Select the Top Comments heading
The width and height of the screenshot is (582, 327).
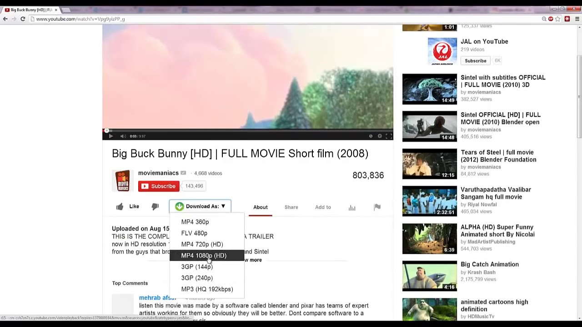tap(130, 283)
